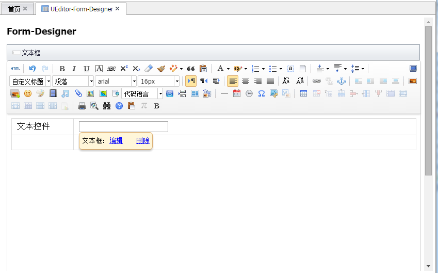
Task: Open search and replace binoculars
Action: (107, 106)
